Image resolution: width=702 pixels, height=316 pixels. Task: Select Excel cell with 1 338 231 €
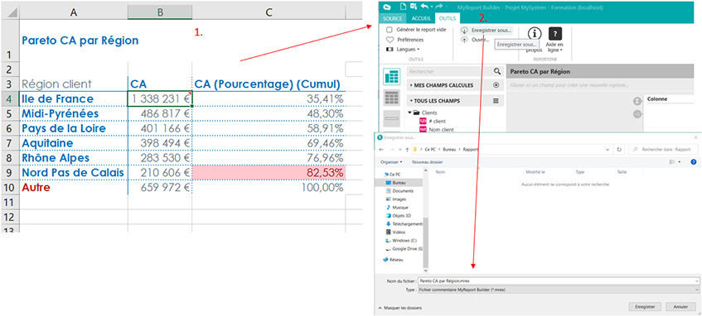coord(160,98)
